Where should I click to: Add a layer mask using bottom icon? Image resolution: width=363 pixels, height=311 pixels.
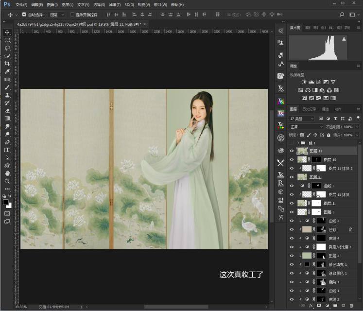(319, 306)
